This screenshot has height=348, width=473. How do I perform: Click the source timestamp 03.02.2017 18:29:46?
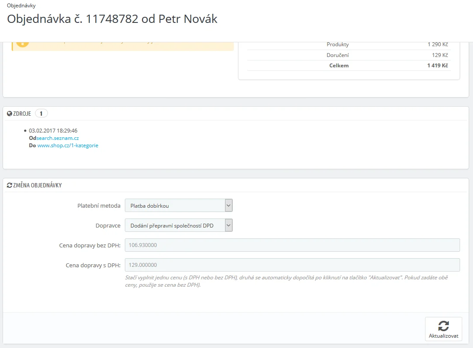coord(53,130)
